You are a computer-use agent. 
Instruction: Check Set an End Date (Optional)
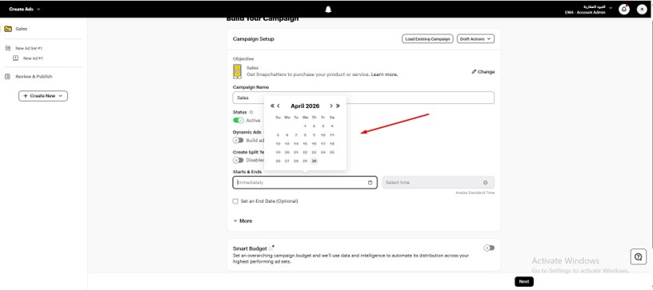[235, 201]
